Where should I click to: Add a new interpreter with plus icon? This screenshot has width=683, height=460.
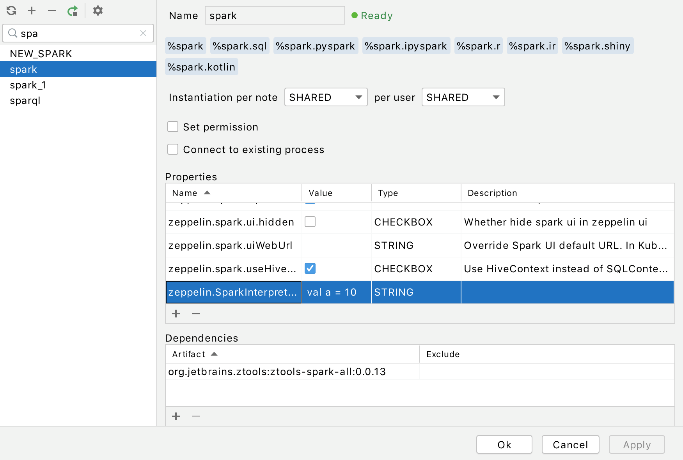point(32,11)
